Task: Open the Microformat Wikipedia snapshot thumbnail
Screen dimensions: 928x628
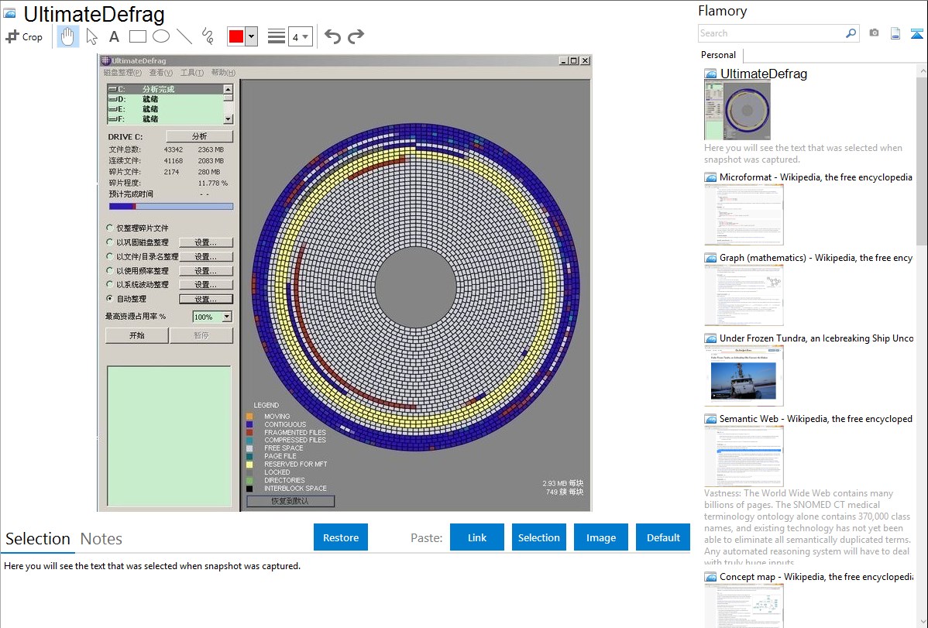Action: tap(744, 214)
